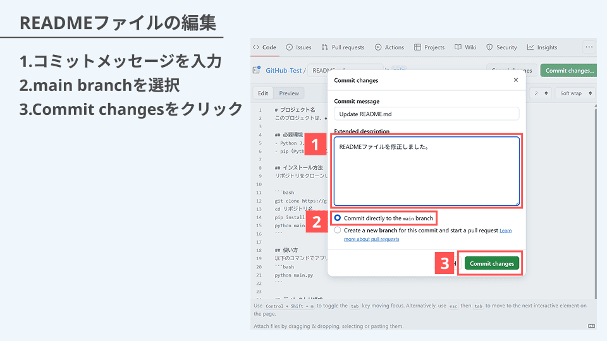
Task: Click the Commit changes dialog title
Action: click(356, 80)
